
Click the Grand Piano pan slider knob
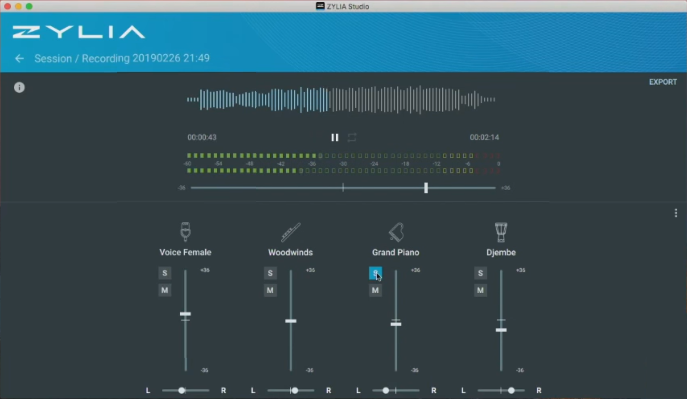(386, 390)
